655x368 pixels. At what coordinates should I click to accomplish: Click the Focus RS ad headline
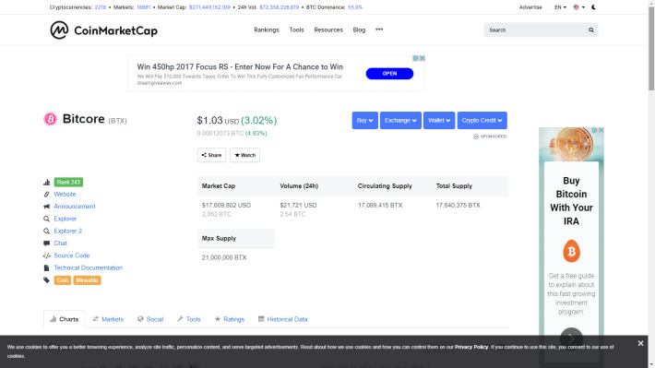click(240, 66)
